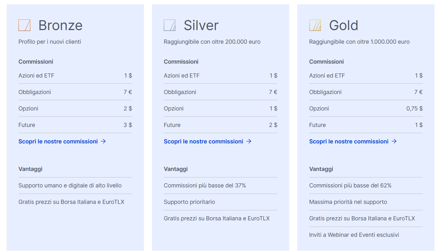Click the Gold Opzioni 0,75 $ price
The image size is (437, 252).
414,109
